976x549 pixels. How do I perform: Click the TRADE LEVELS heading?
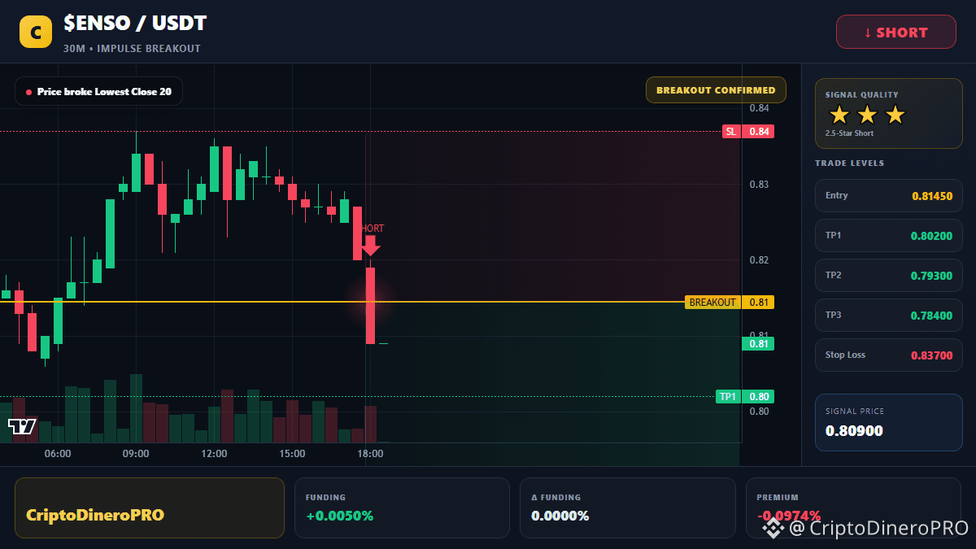(x=849, y=163)
